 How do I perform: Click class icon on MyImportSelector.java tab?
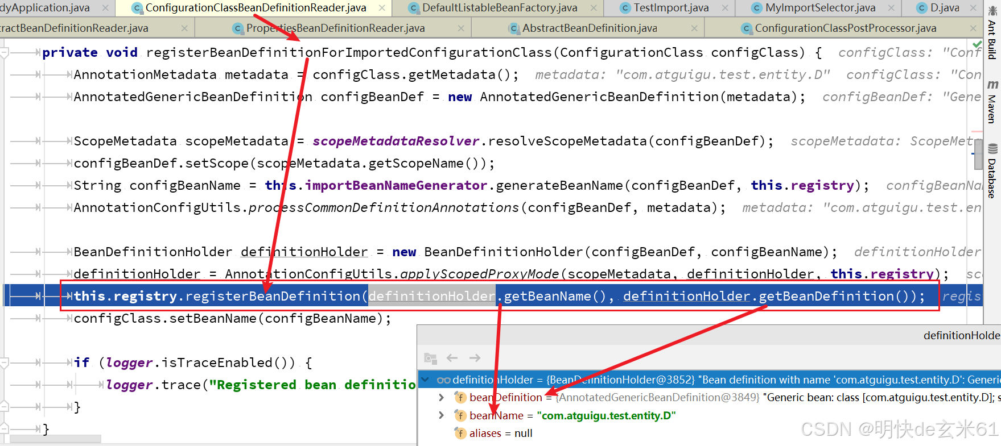tap(757, 8)
